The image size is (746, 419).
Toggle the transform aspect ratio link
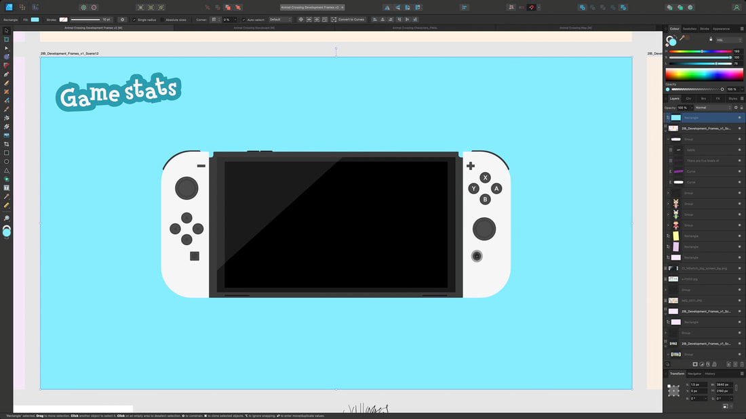pyautogui.click(x=736, y=388)
